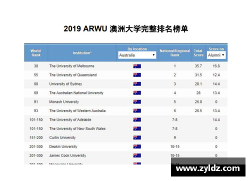Click Australian flag in Curtin University row

137,137
